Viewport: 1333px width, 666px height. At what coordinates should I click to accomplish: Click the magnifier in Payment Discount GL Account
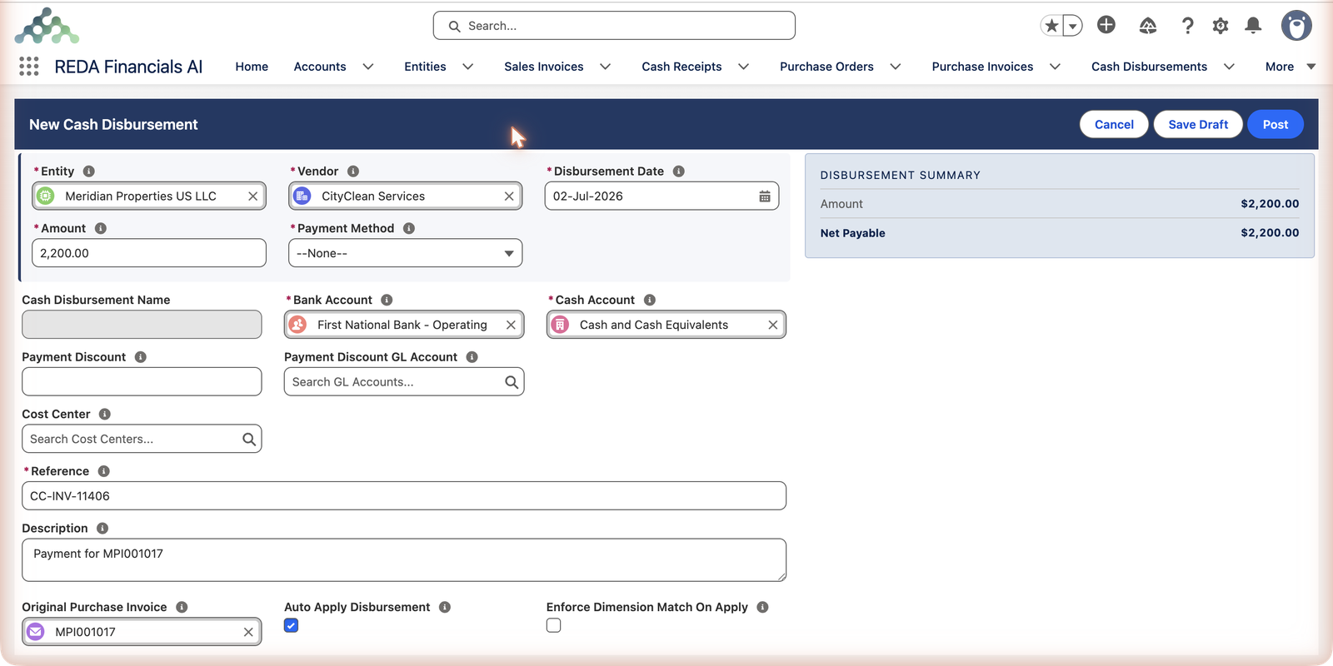coord(512,382)
